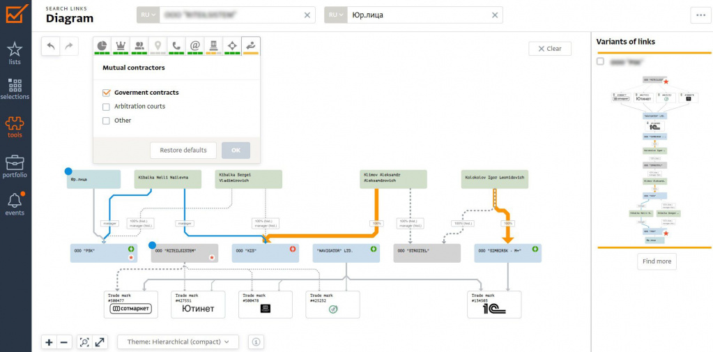Screen dimensions: 713x352
Task: Check the Other checkbox
Action: tap(107, 121)
